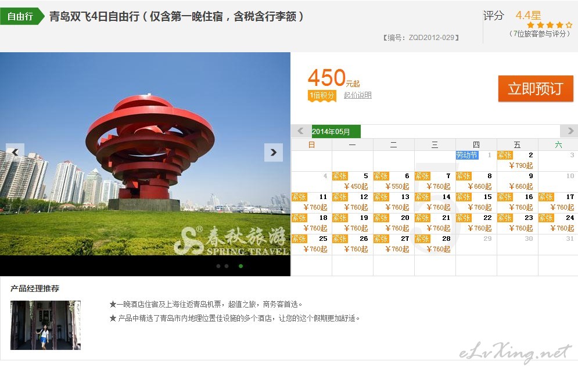This screenshot has height=372, width=578.
Task: Click the green 自由行 category tag
Action: (x=21, y=16)
